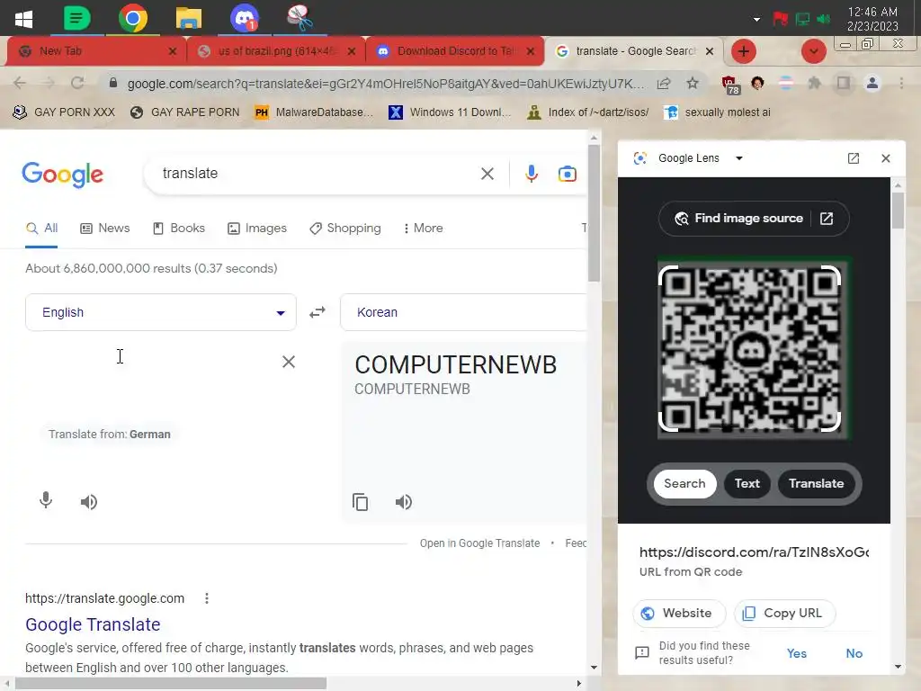Open the Snipping Tool taskbar icon

(300, 18)
